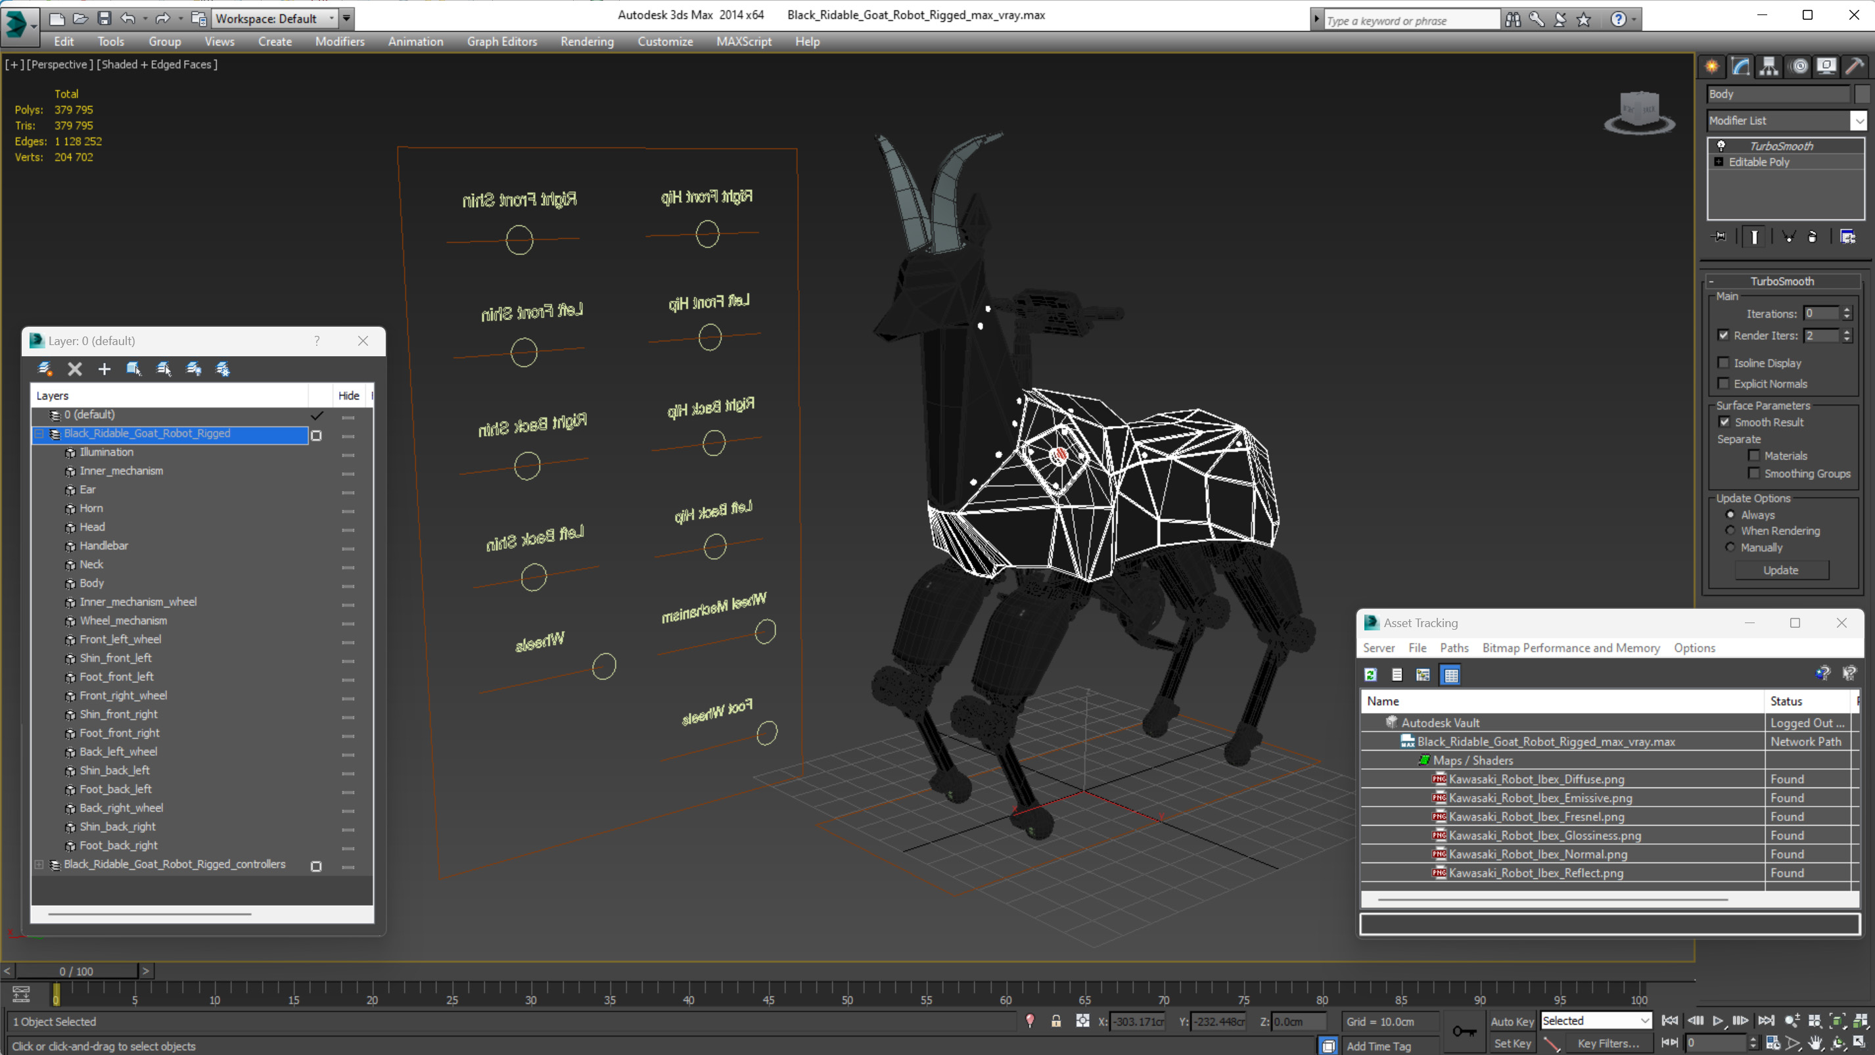Viewport: 1875px width, 1055px height.
Task: Open the Motion command panel tab
Action: [1799, 66]
